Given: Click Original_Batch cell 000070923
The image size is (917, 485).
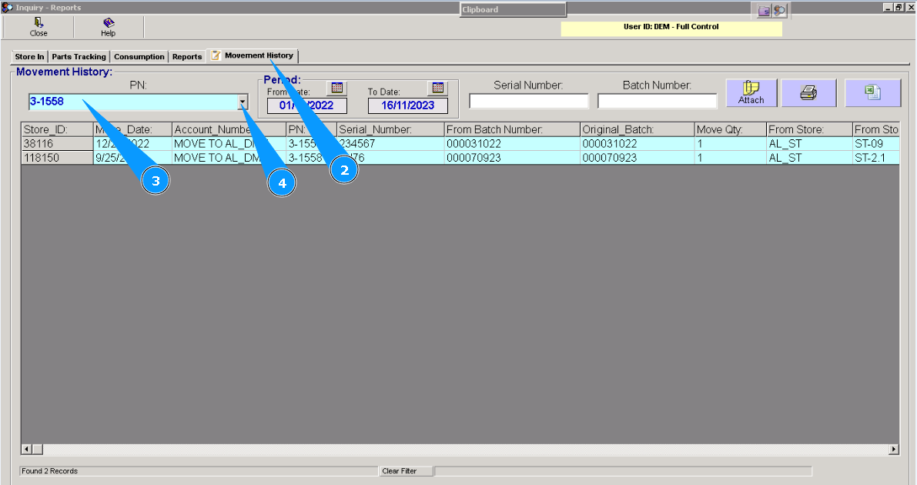Looking at the screenshot, I should pyautogui.click(x=637, y=157).
